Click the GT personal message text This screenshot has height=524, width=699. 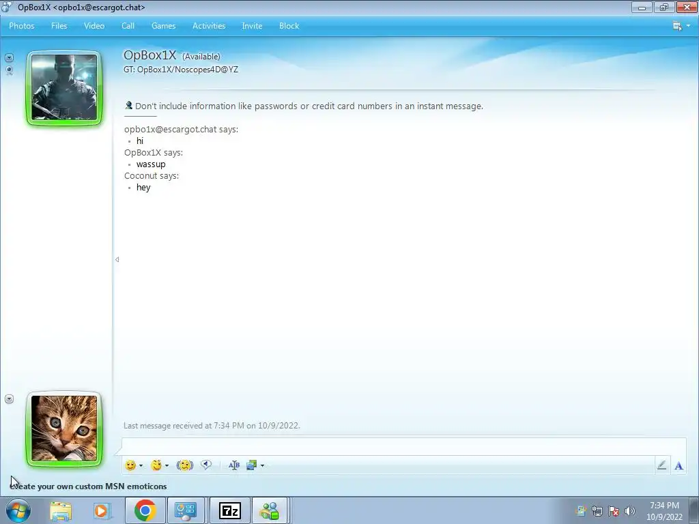coord(180,70)
